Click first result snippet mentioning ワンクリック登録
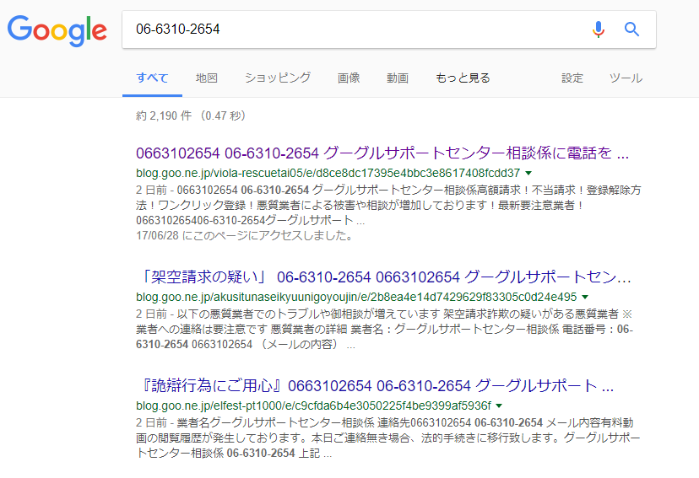 point(388,205)
